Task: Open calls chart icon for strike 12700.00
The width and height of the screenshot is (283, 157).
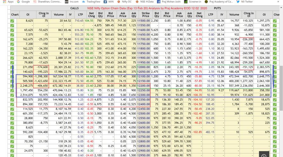Action: tap(12, 132)
